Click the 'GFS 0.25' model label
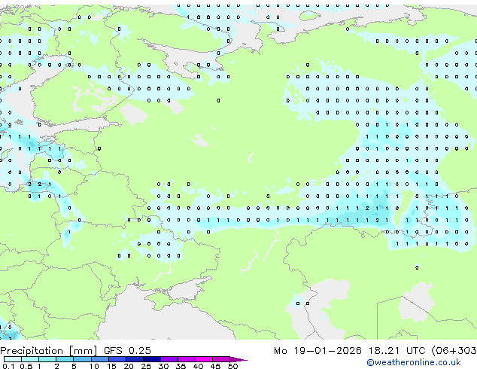 (127, 350)
